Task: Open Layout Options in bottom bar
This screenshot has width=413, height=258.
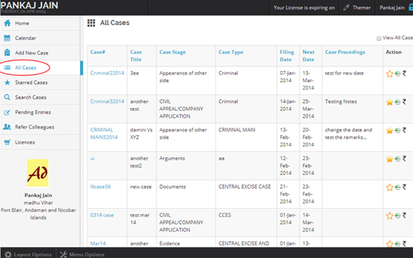Action: pyautogui.click(x=28, y=254)
